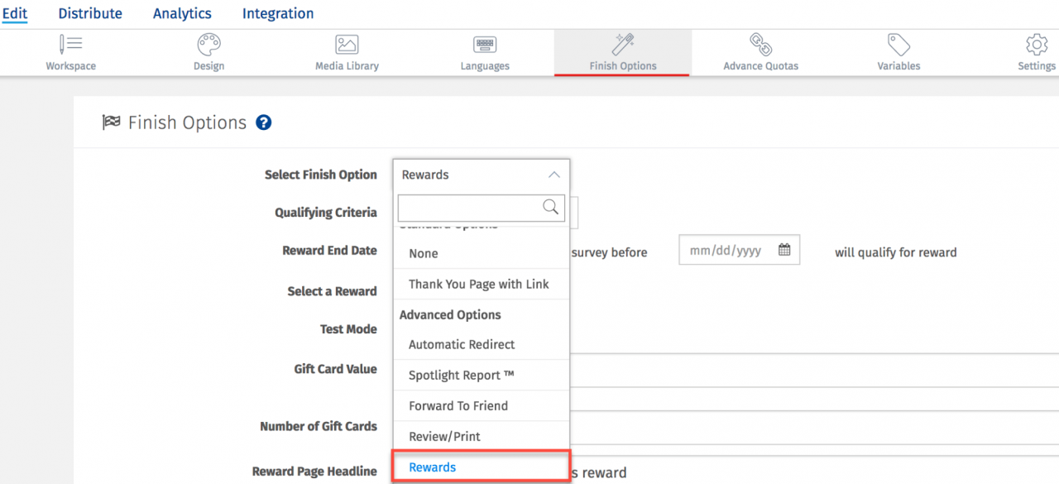This screenshot has height=484, width=1059.
Task: Collapse the Select Finish Option dropdown
Action: click(553, 175)
